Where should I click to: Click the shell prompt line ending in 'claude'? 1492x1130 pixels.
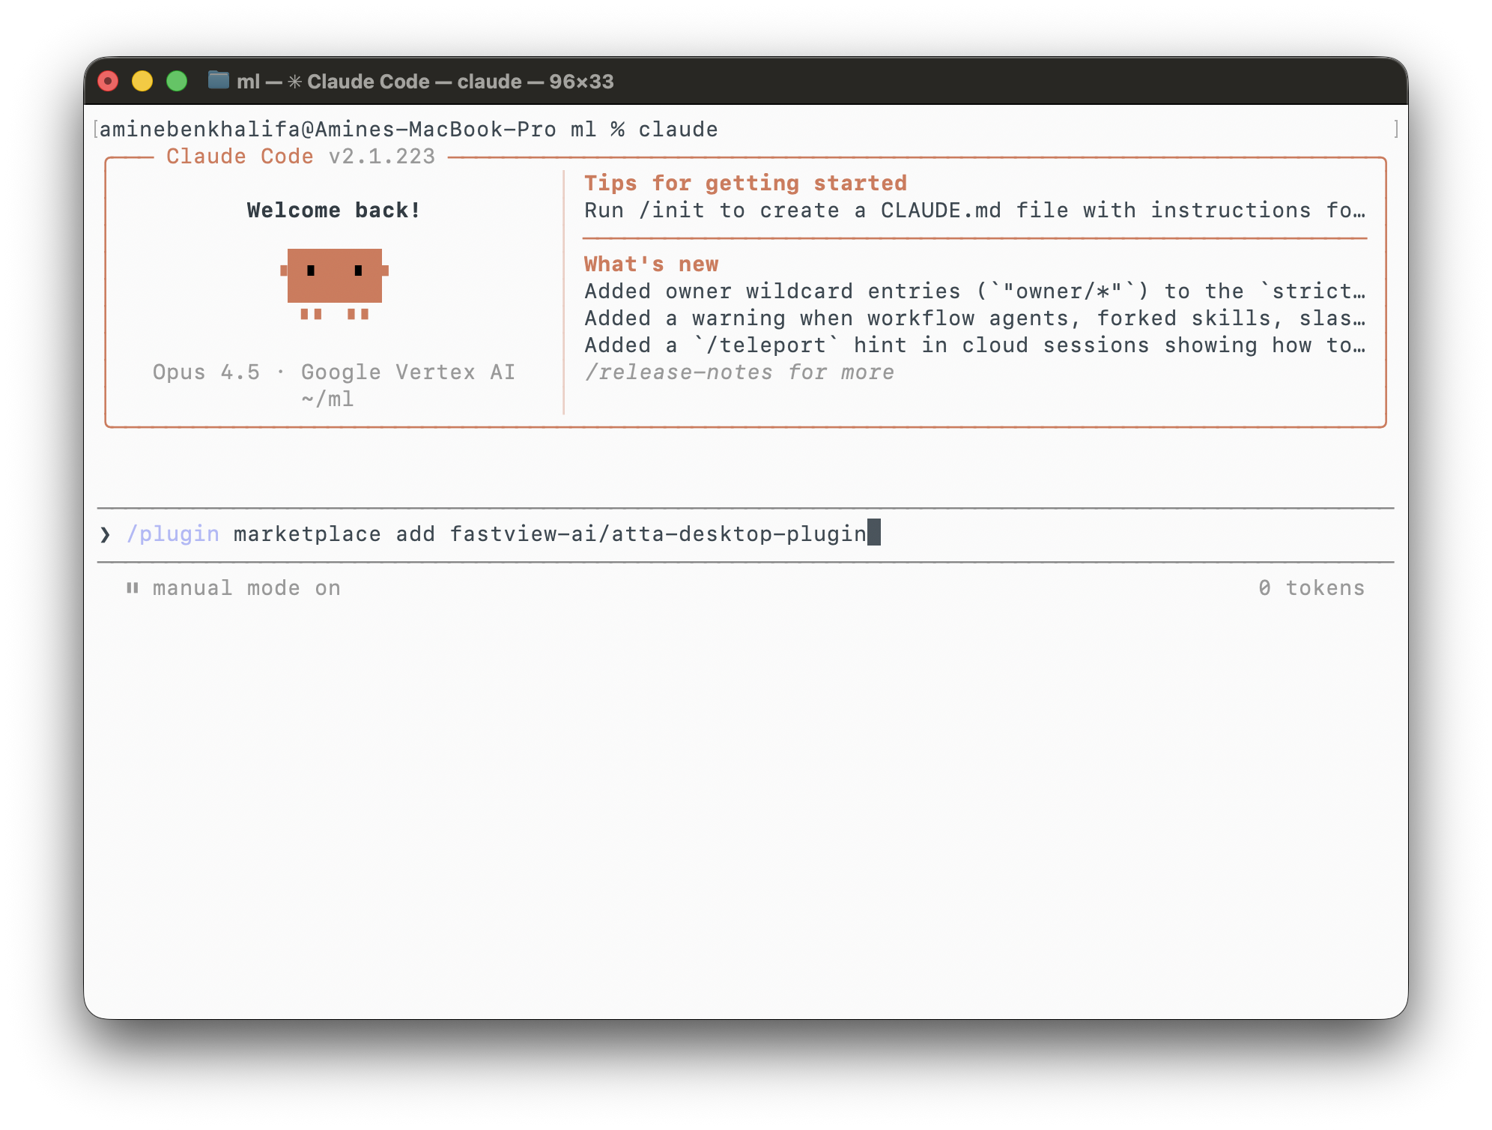[408, 130]
